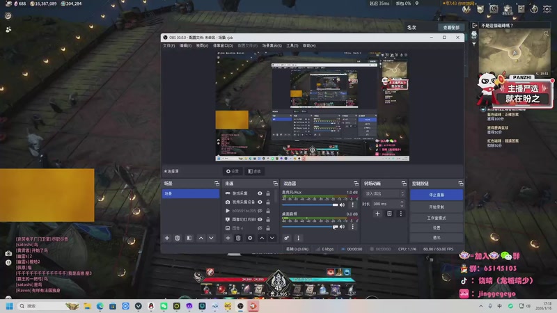This screenshot has height=313, width=557.
Task: Click the OBS preview canvas
Action: pos(313,106)
